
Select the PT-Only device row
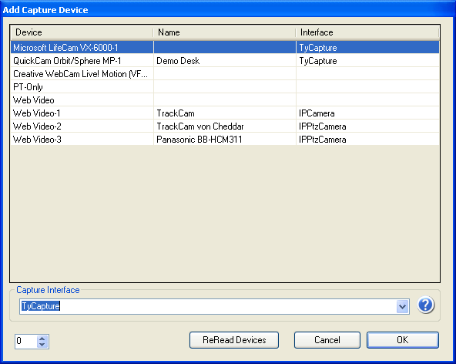pyautogui.click(x=225, y=87)
